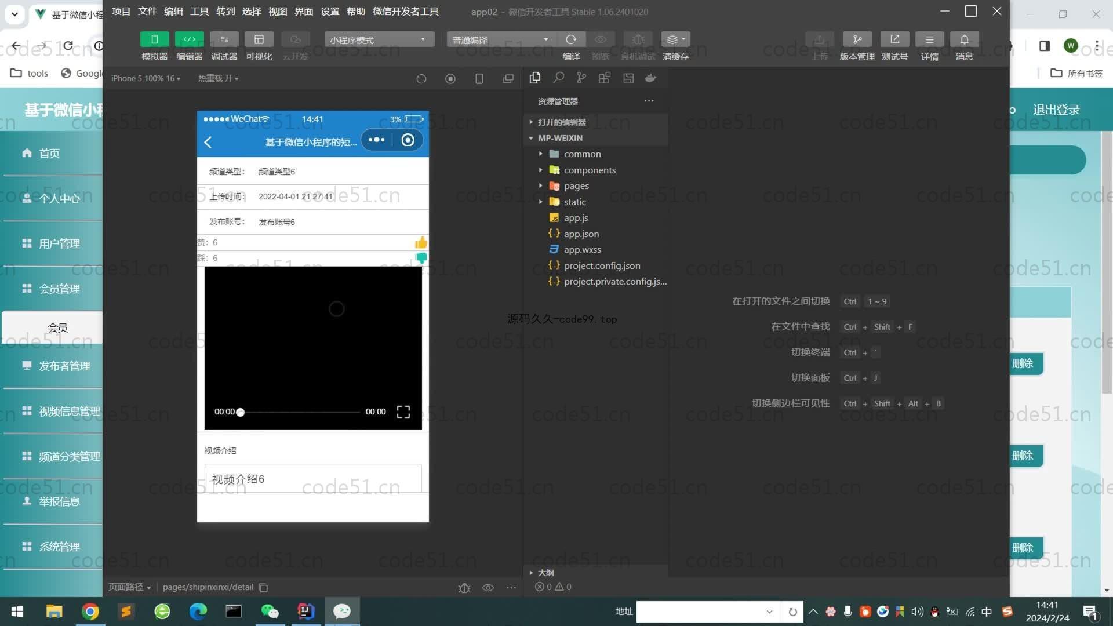
Task: Click the 真机调试 remote debug icon
Action: tap(638, 39)
